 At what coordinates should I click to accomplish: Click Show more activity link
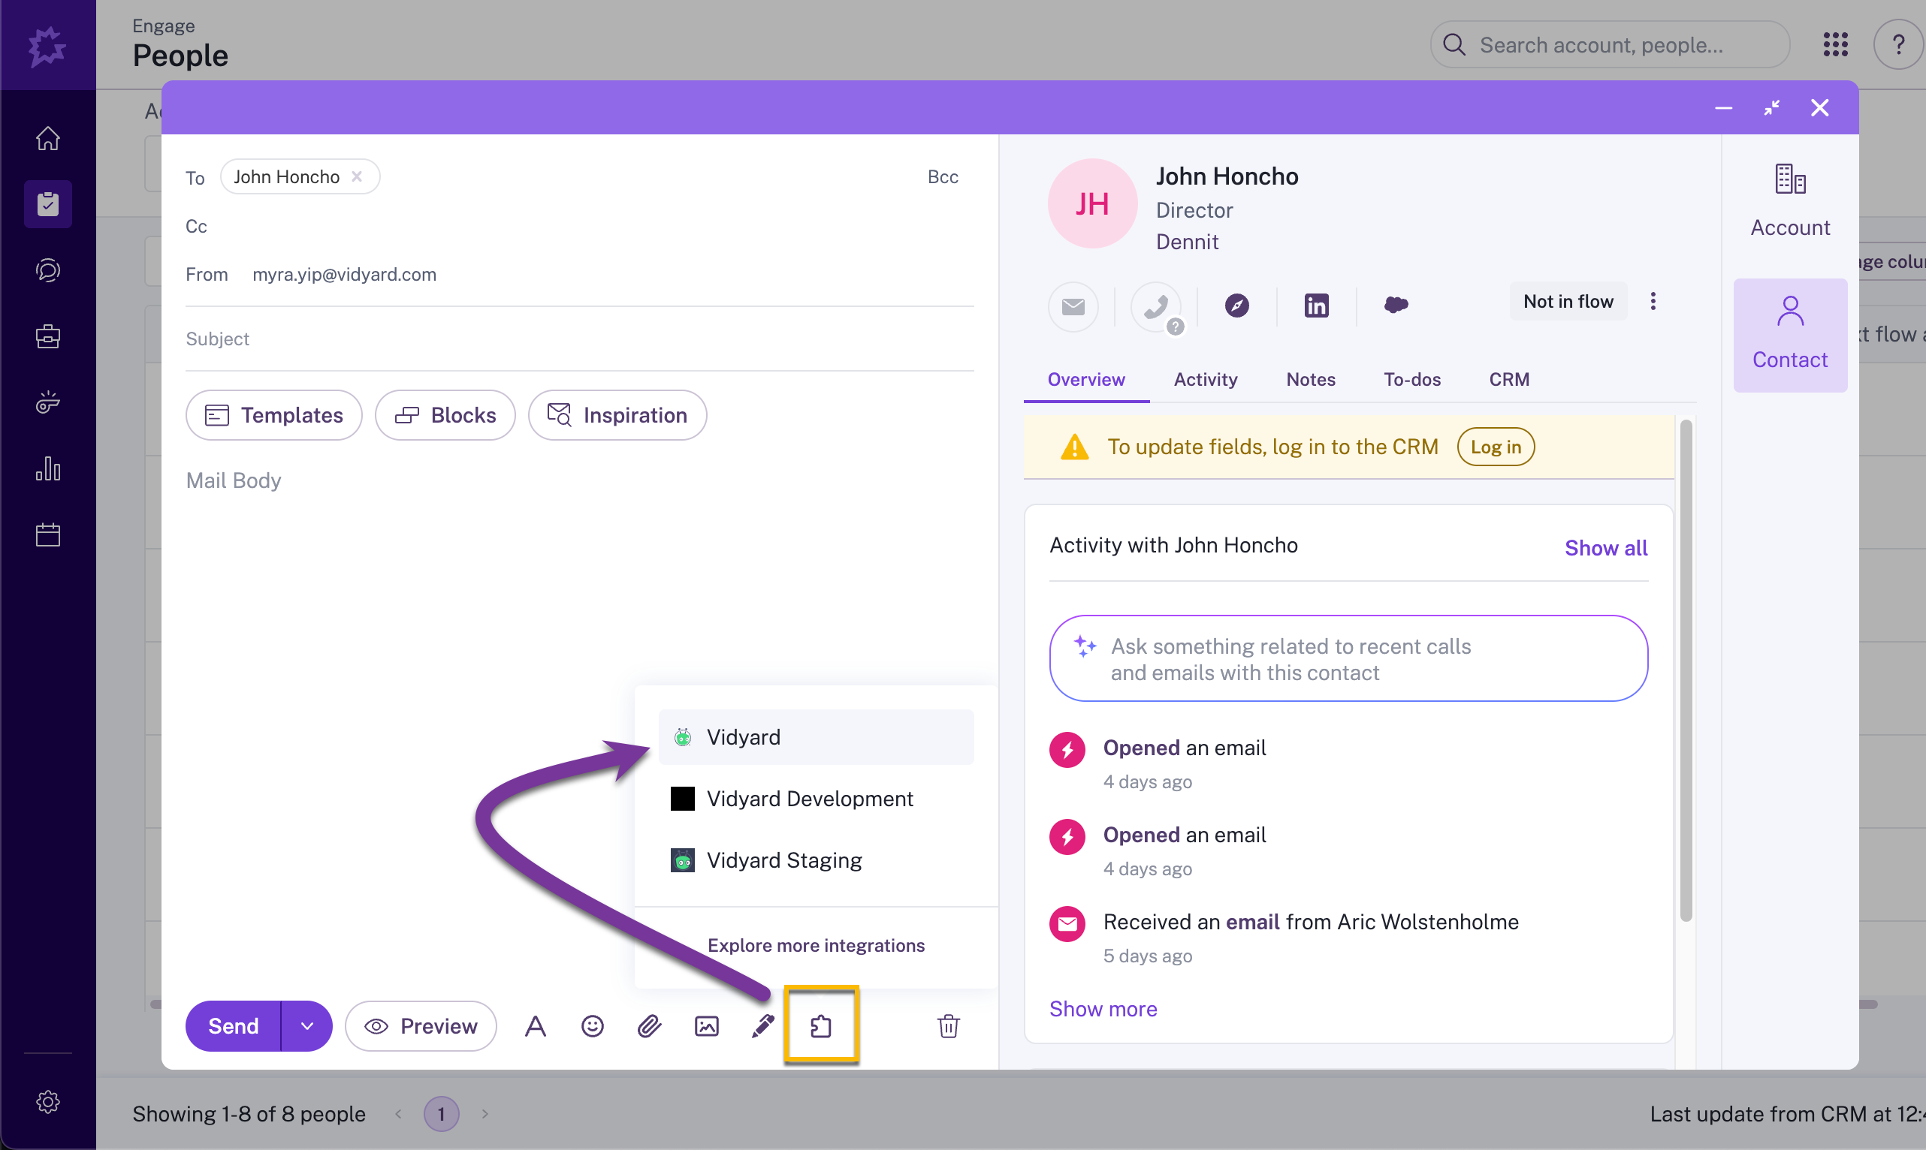pyautogui.click(x=1103, y=1009)
